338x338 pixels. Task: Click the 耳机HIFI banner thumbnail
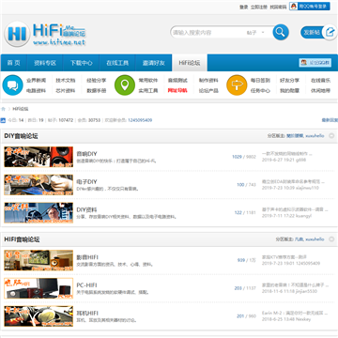(38, 316)
